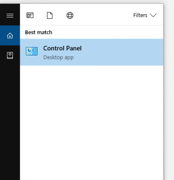Click the Control Panel app icon
This screenshot has height=180, width=174.
(x=32, y=51)
